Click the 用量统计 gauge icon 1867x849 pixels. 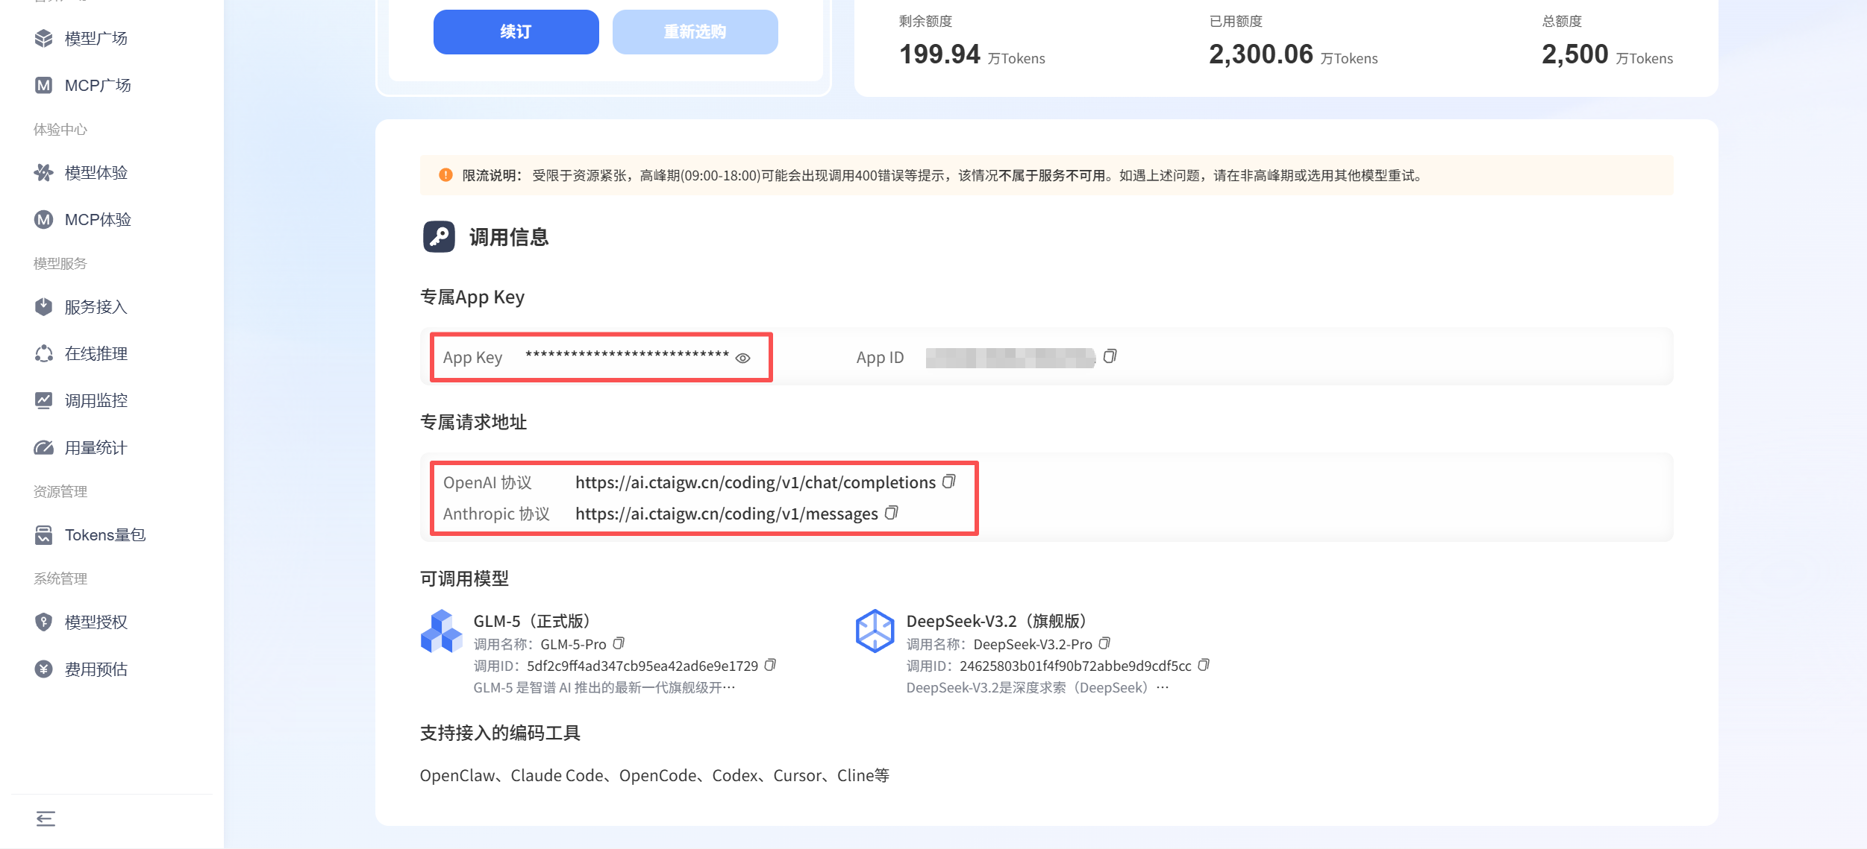click(x=44, y=447)
